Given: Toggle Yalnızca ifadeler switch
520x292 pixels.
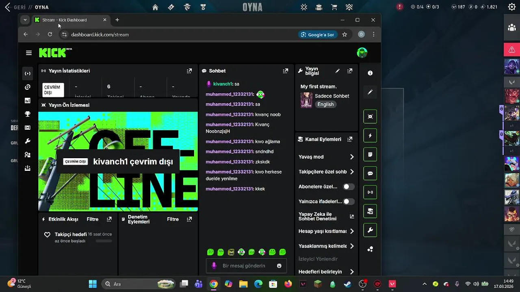Looking at the screenshot, I should point(349,201).
